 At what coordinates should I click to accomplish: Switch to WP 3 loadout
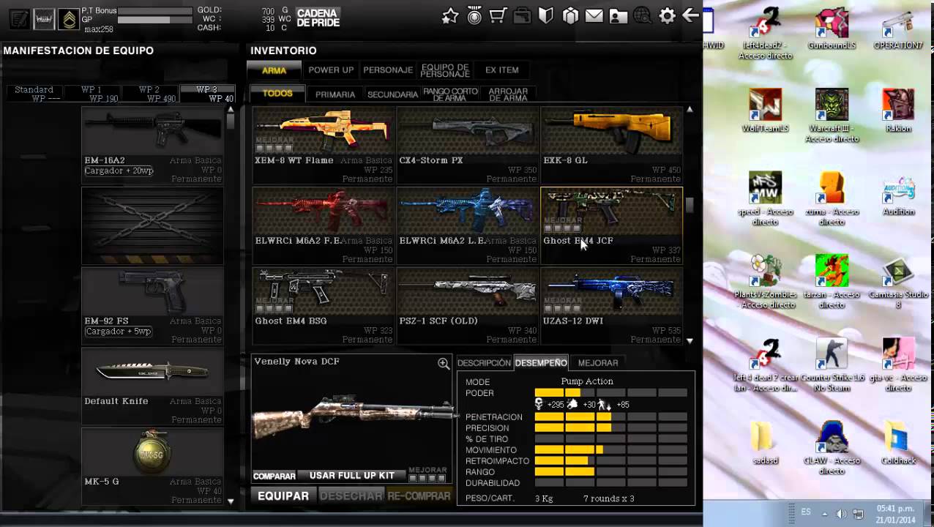tap(207, 94)
